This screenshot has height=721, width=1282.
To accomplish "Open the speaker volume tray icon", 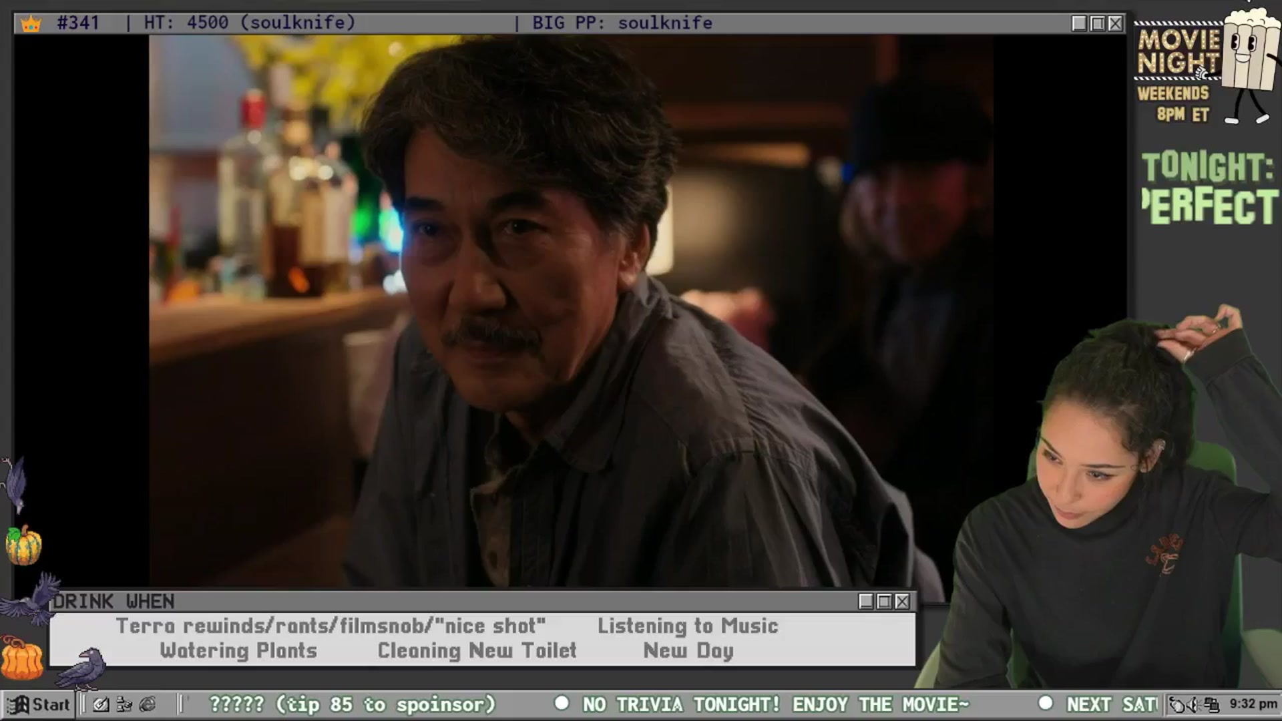I will [x=1193, y=704].
